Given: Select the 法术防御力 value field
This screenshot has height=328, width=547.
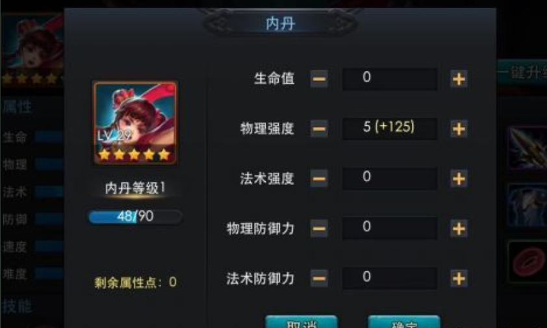Looking at the screenshot, I should tap(390, 278).
